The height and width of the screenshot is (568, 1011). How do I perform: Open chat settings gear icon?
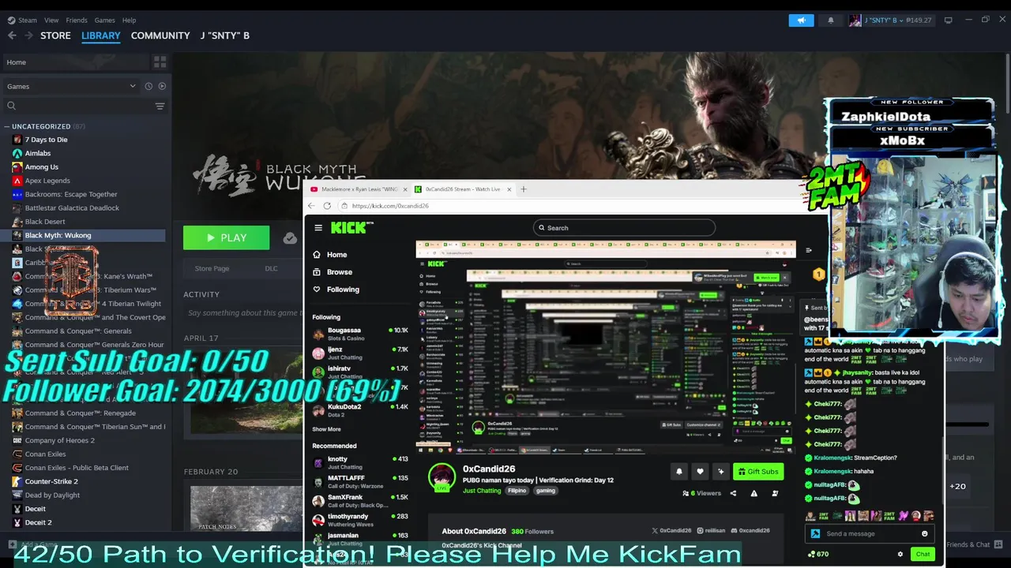900,554
